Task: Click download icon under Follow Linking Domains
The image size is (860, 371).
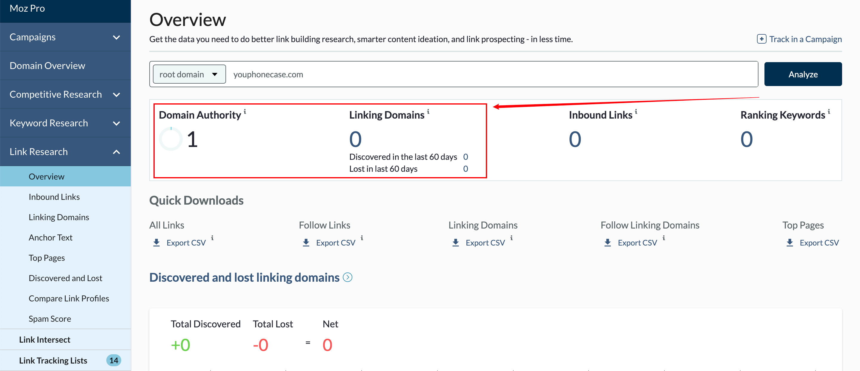Action: pos(608,243)
